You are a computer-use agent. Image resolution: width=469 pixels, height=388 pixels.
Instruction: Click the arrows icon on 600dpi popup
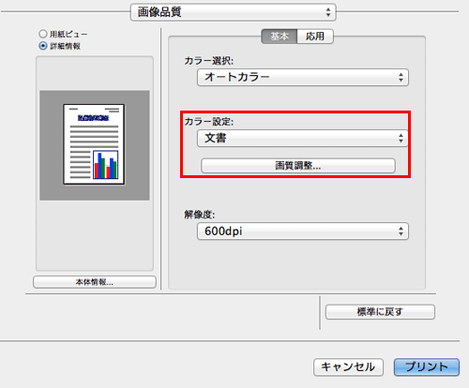(401, 231)
